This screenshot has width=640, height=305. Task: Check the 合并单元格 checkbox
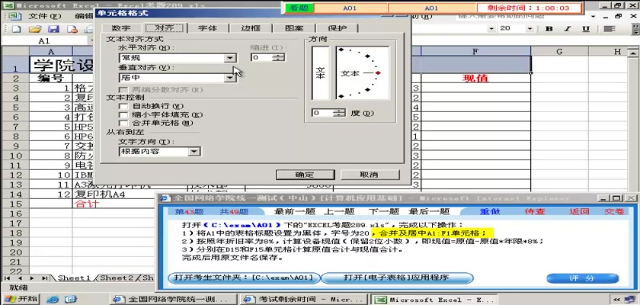tap(123, 123)
